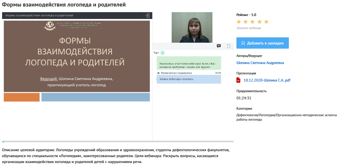Click the "Запись вебинара началась" chat message

(189, 79)
